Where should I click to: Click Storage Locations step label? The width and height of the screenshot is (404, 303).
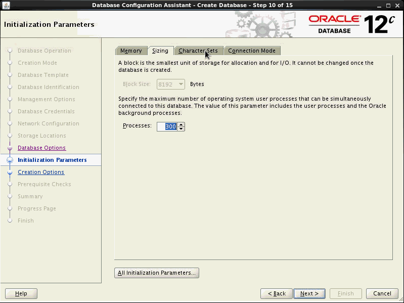click(x=42, y=136)
